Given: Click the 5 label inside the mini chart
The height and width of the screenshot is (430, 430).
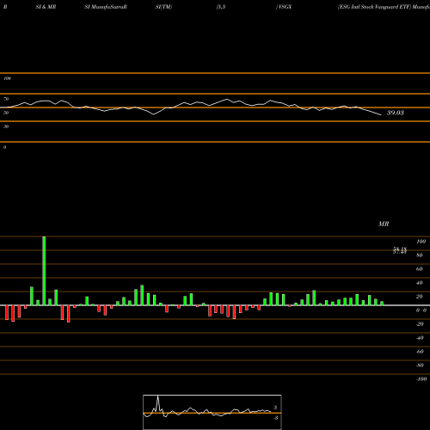Looking at the screenshot, I should click(275, 408).
